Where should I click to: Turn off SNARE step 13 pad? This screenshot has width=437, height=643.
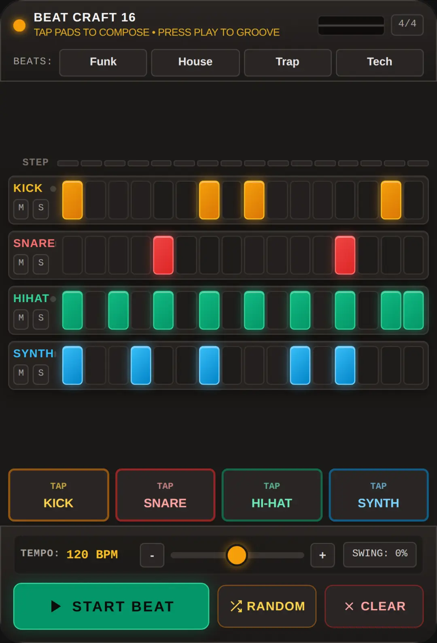[x=345, y=255]
